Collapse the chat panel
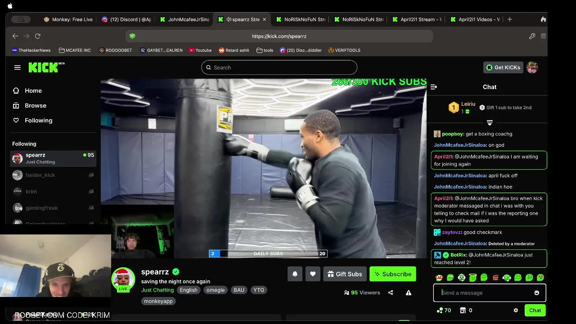 434,87
